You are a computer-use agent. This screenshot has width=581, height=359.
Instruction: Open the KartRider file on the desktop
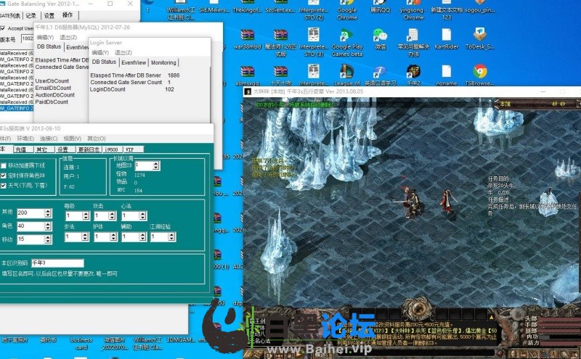pyautogui.click(x=447, y=39)
